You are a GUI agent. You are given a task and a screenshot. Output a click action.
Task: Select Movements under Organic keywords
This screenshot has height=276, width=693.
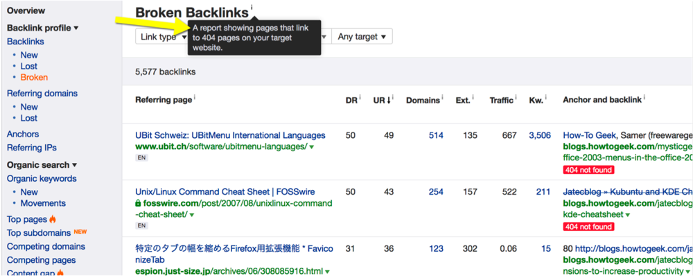pyautogui.click(x=43, y=203)
